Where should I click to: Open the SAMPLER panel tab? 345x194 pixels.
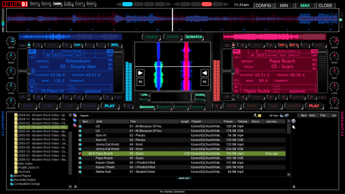click(x=164, y=107)
